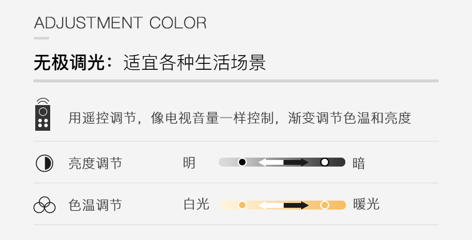Click the white left arrow on color temperature bar

pos(271,205)
